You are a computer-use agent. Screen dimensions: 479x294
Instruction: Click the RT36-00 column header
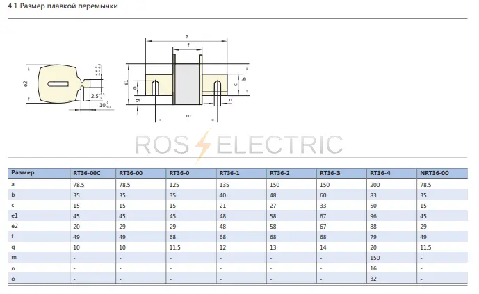pyautogui.click(x=131, y=173)
